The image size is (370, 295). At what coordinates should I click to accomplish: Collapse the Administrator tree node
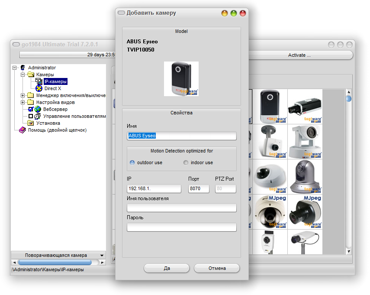[14, 68]
